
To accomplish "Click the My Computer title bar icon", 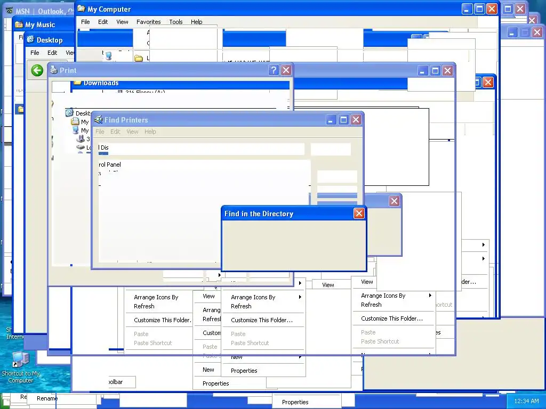I will pos(81,9).
